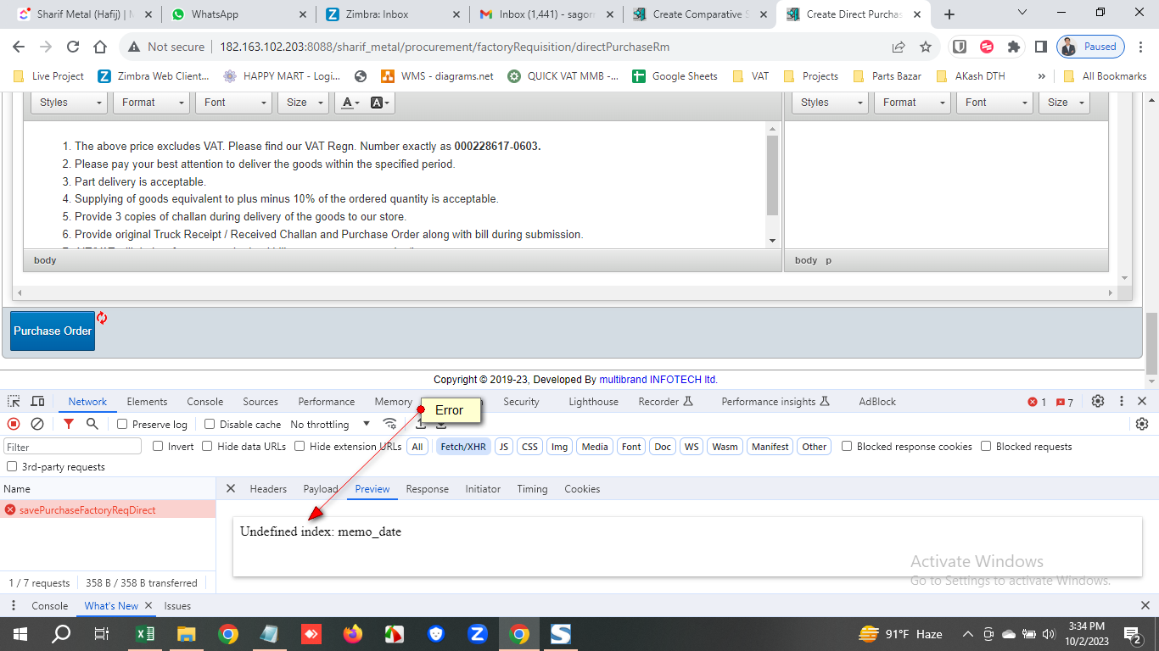Open File Explorer from the taskbar
1159x651 pixels.
coord(187,634)
